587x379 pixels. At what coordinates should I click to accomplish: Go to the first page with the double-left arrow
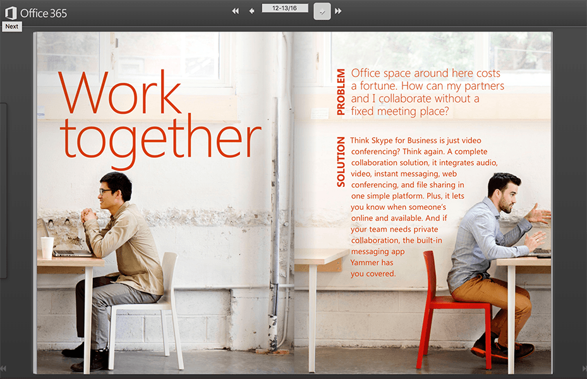(x=236, y=11)
